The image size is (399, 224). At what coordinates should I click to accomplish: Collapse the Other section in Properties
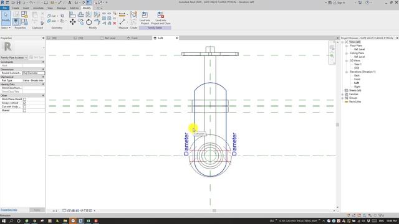pos(43,95)
